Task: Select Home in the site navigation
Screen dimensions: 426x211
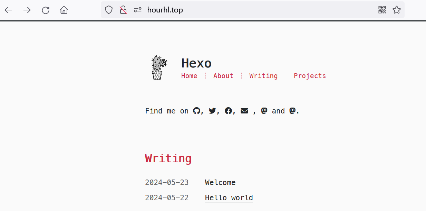Action: [x=189, y=76]
